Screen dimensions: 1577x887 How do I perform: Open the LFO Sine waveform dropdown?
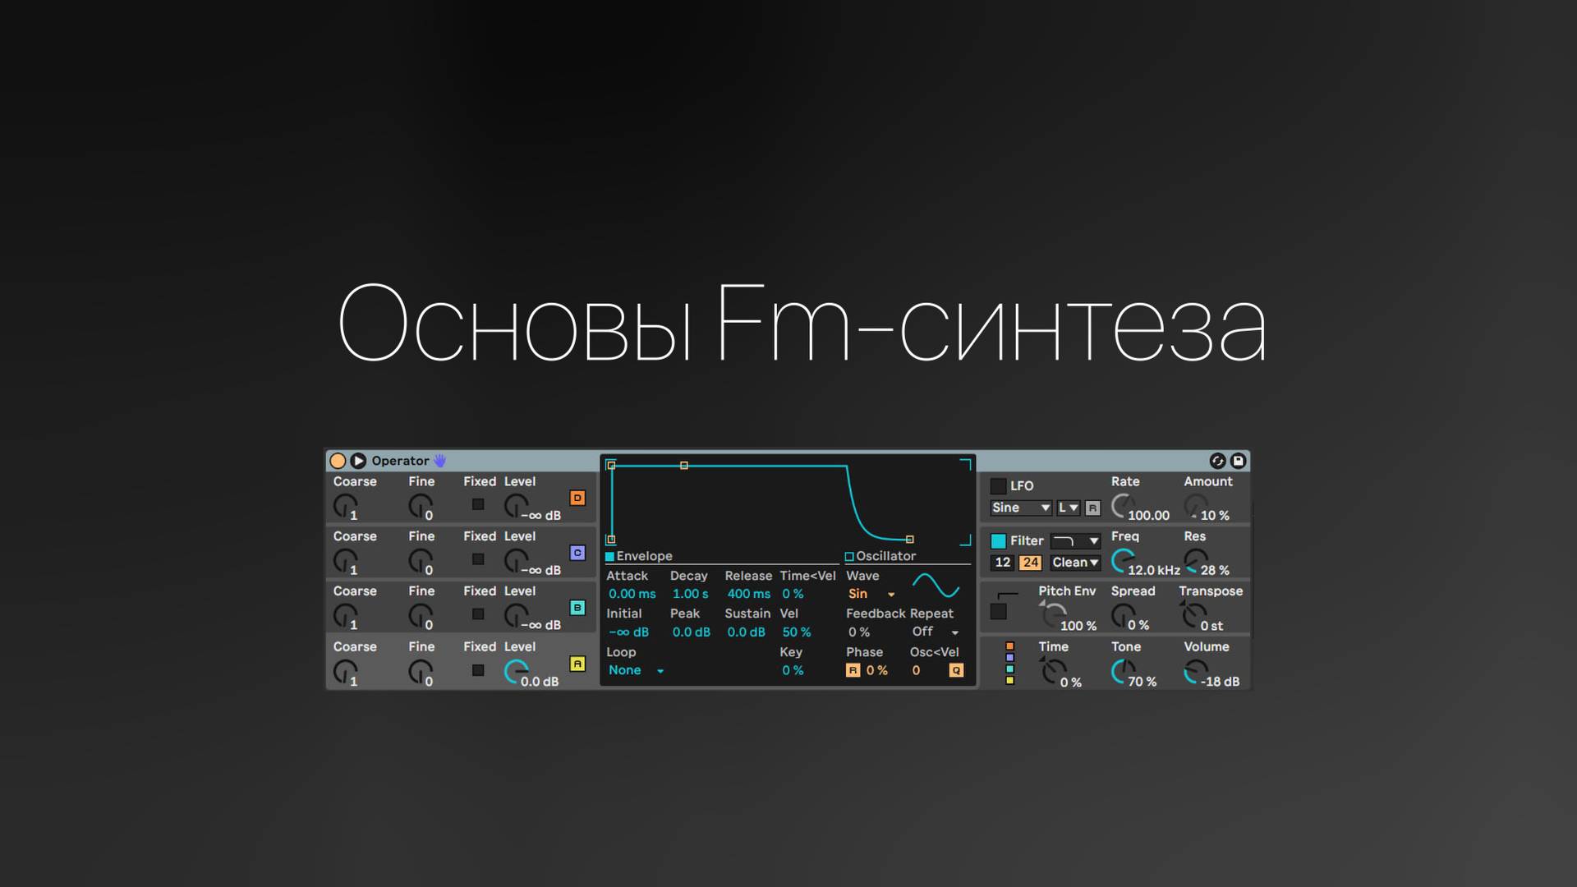click(1020, 508)
